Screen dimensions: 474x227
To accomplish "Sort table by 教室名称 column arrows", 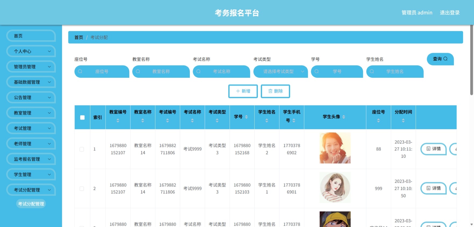I will point(143,121).
